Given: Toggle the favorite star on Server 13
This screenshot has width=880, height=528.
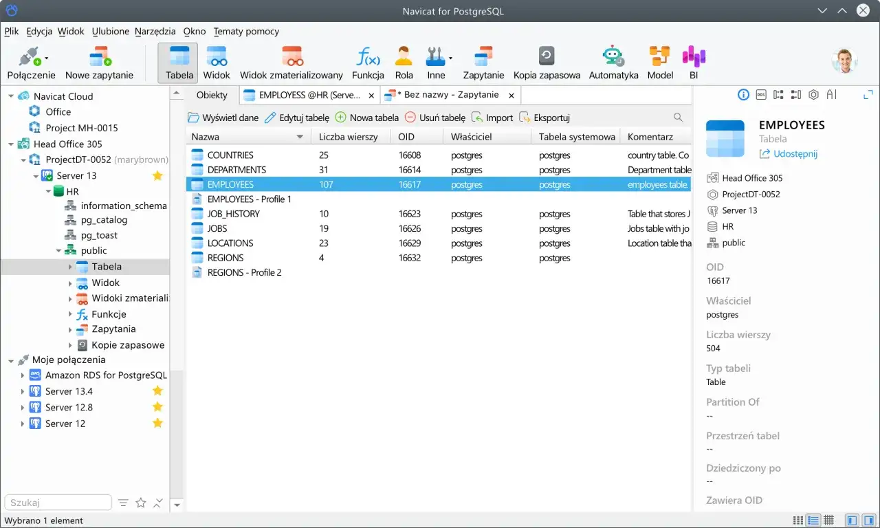Looking at the screenshot, I should point(157,175).
